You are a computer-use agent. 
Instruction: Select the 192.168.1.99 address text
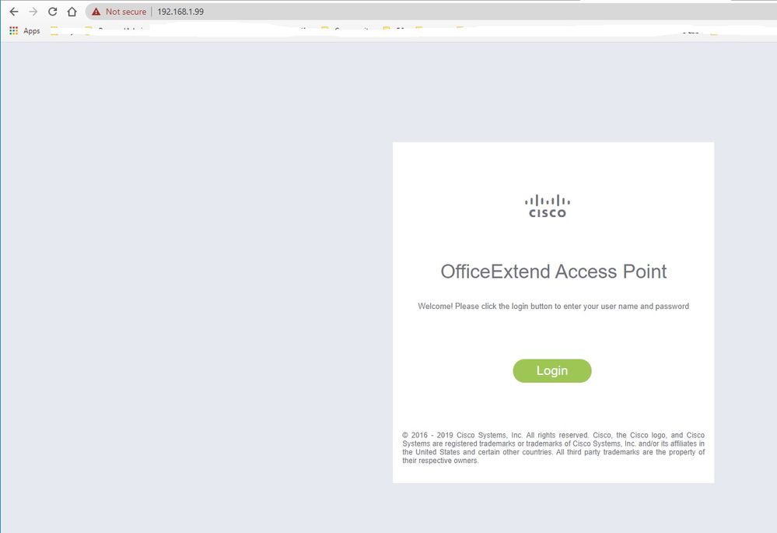180,12
